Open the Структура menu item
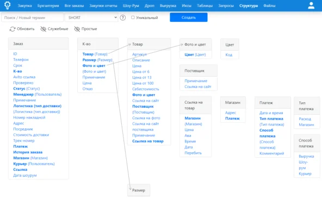Viewport: 322px width, 199px height. (x=249, y=6)
